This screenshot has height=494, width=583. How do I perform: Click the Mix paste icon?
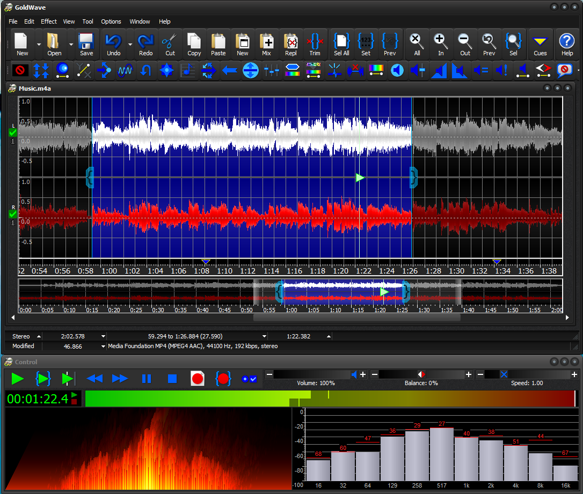click(267, 45)
